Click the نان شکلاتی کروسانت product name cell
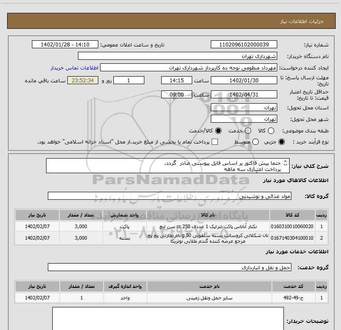341x330 pixels. pos(208,238)
